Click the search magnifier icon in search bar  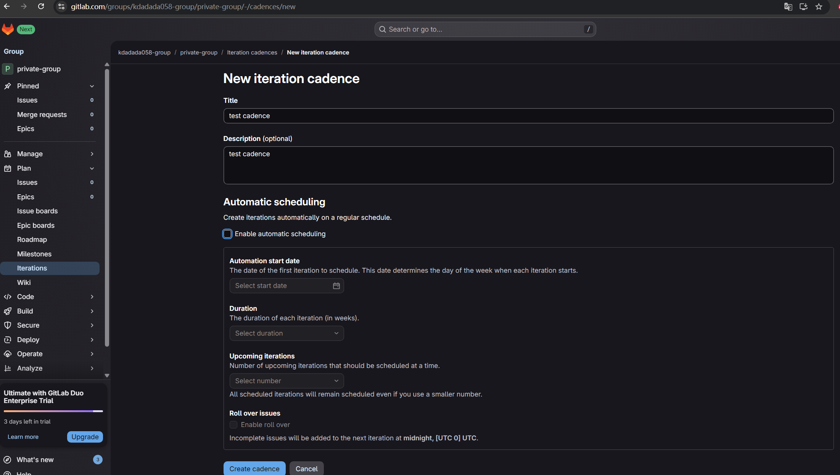(382, 29)
